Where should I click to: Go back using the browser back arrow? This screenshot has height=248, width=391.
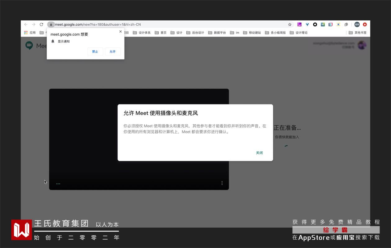pyautogui.click(x=26, y=24)
